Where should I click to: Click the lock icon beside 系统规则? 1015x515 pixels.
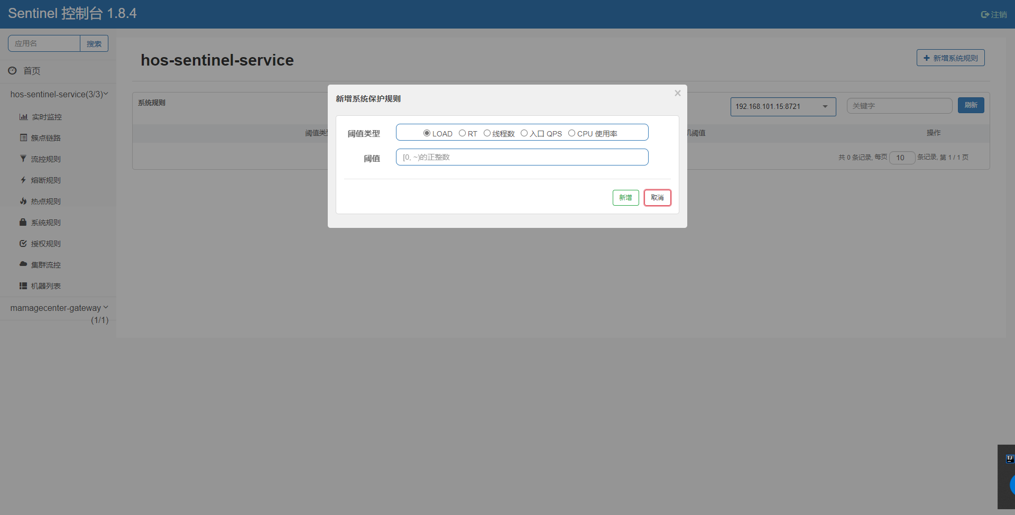[23, 223]
